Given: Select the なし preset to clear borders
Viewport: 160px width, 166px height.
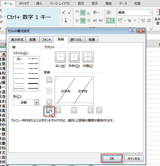Looking at the screenshot, I should pyautogui.click(x=60, y=57).
